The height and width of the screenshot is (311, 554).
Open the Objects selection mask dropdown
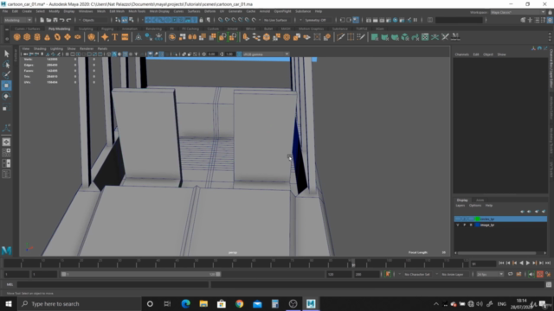tap(95, 20)
